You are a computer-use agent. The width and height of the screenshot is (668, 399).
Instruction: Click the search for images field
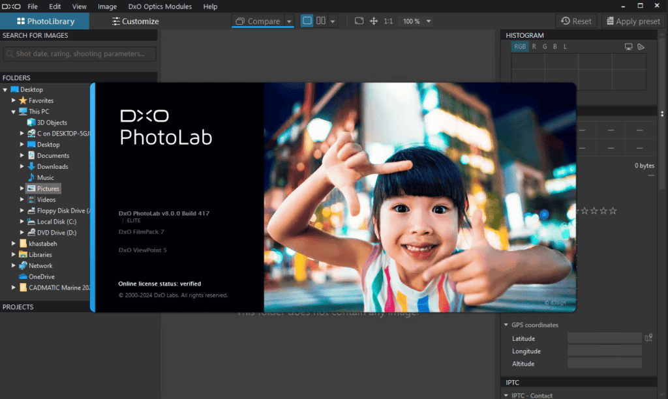(80, 53)
